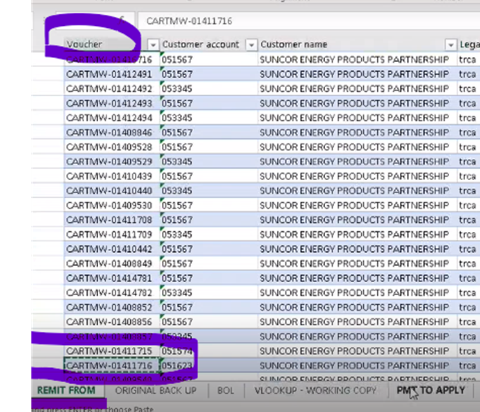Select voucher cell CARTMW-01412494
Screen dimensions: 480x412
tap(112, 118)
